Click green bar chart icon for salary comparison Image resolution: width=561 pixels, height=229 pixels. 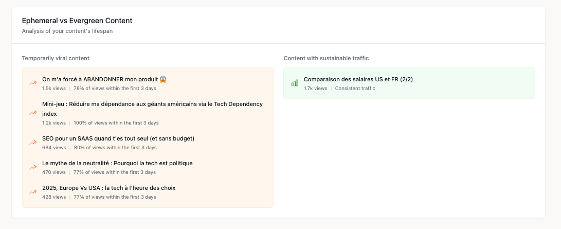click(x=295, y=83)
